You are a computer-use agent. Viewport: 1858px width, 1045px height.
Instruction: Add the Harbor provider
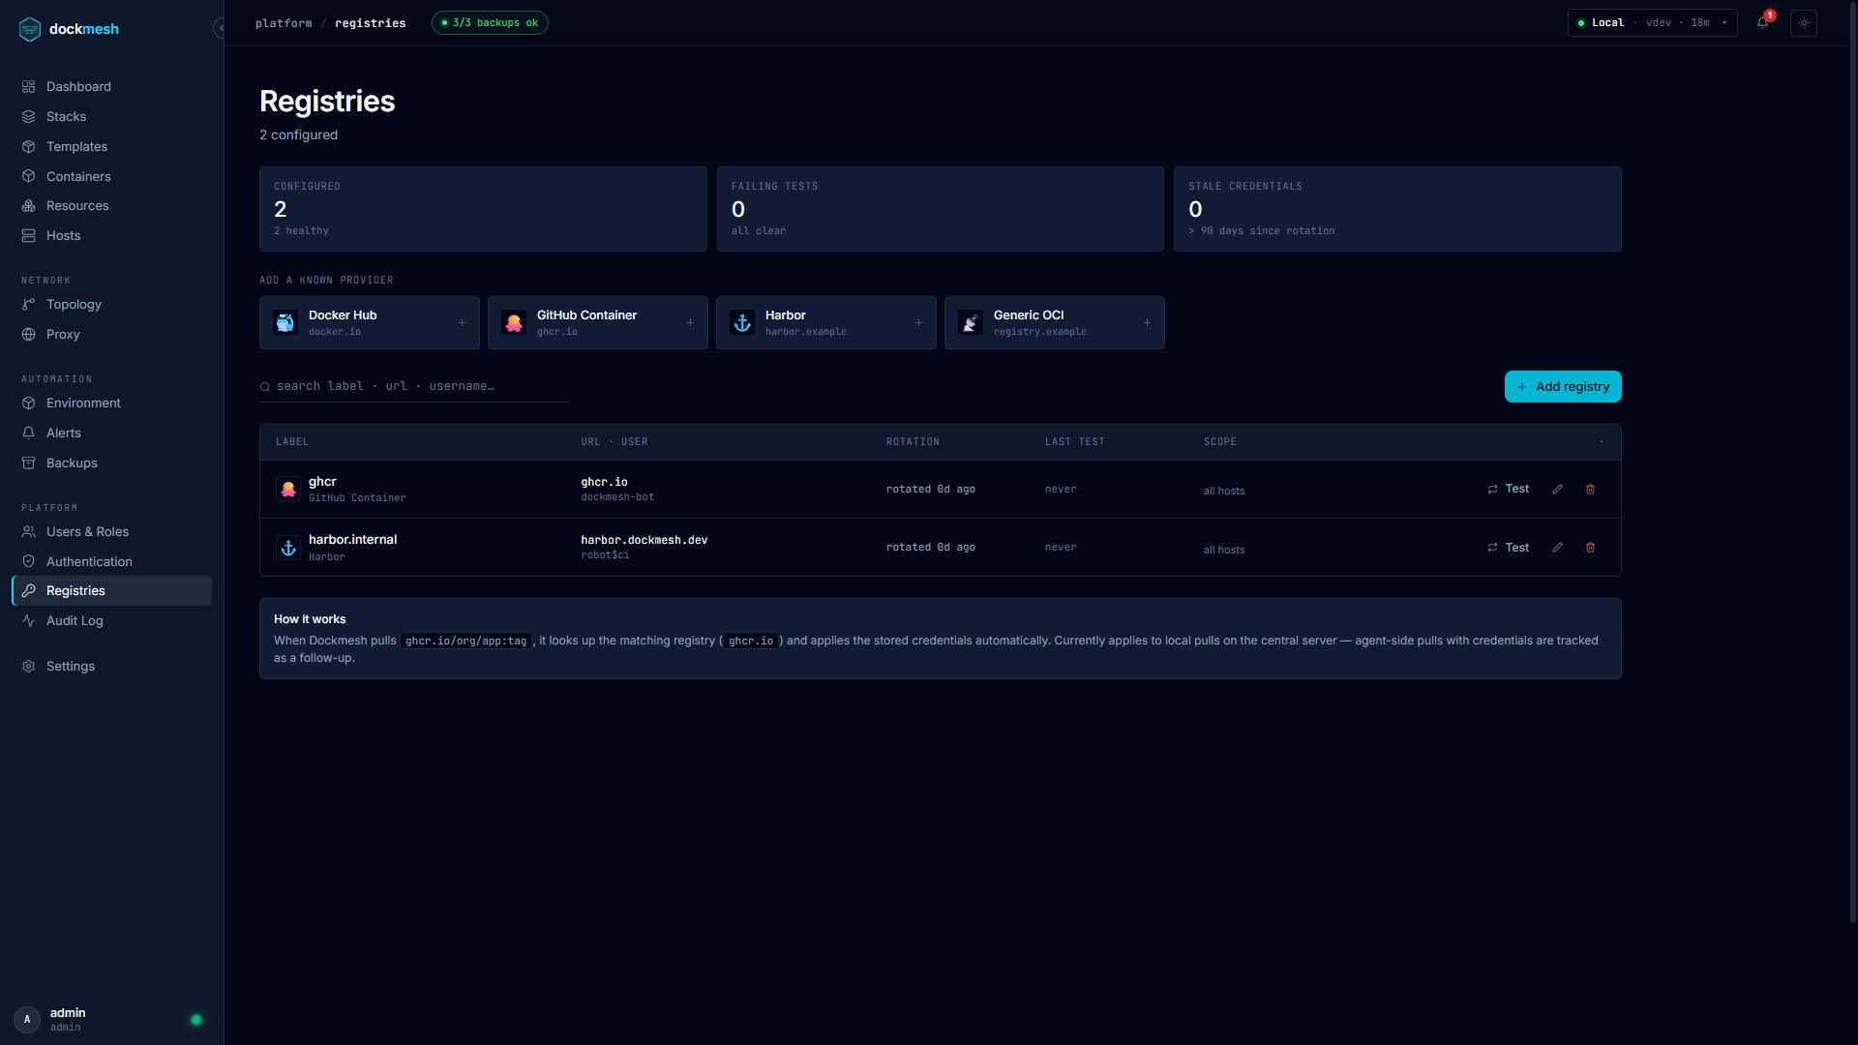pos(826,322)
